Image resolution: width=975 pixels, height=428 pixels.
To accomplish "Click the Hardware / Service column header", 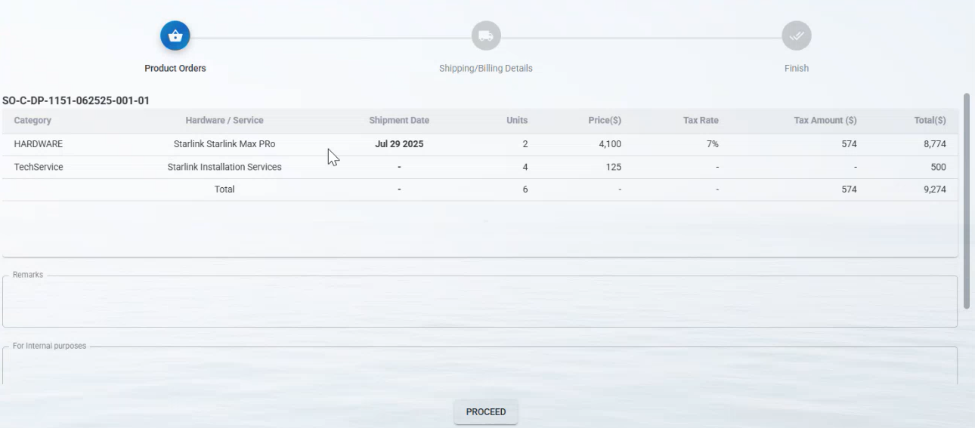I will pos(224,121).
